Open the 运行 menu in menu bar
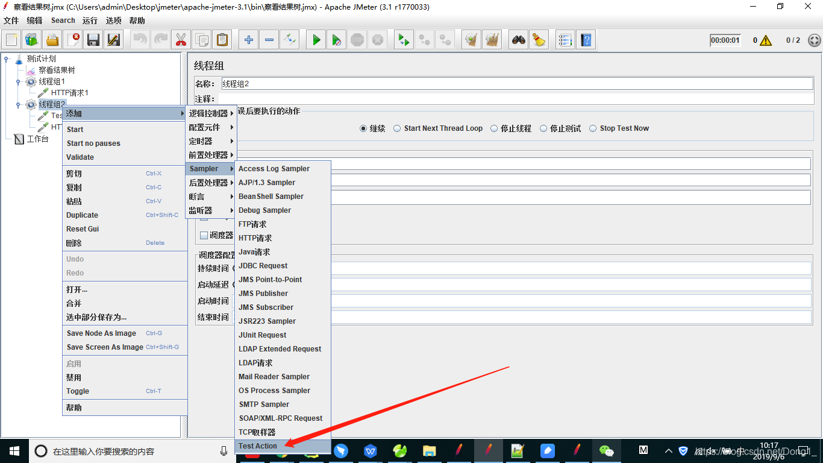The image size is (823, 463). (x=90, y=20)
